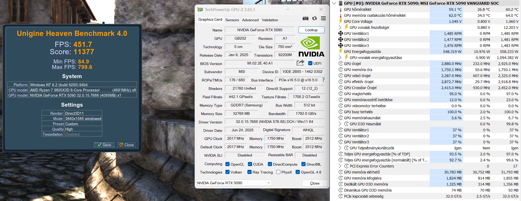This screenshot has width=521, height=201.
Task: Click the Memory Size field 32768 MB
Action: (241, 113)
